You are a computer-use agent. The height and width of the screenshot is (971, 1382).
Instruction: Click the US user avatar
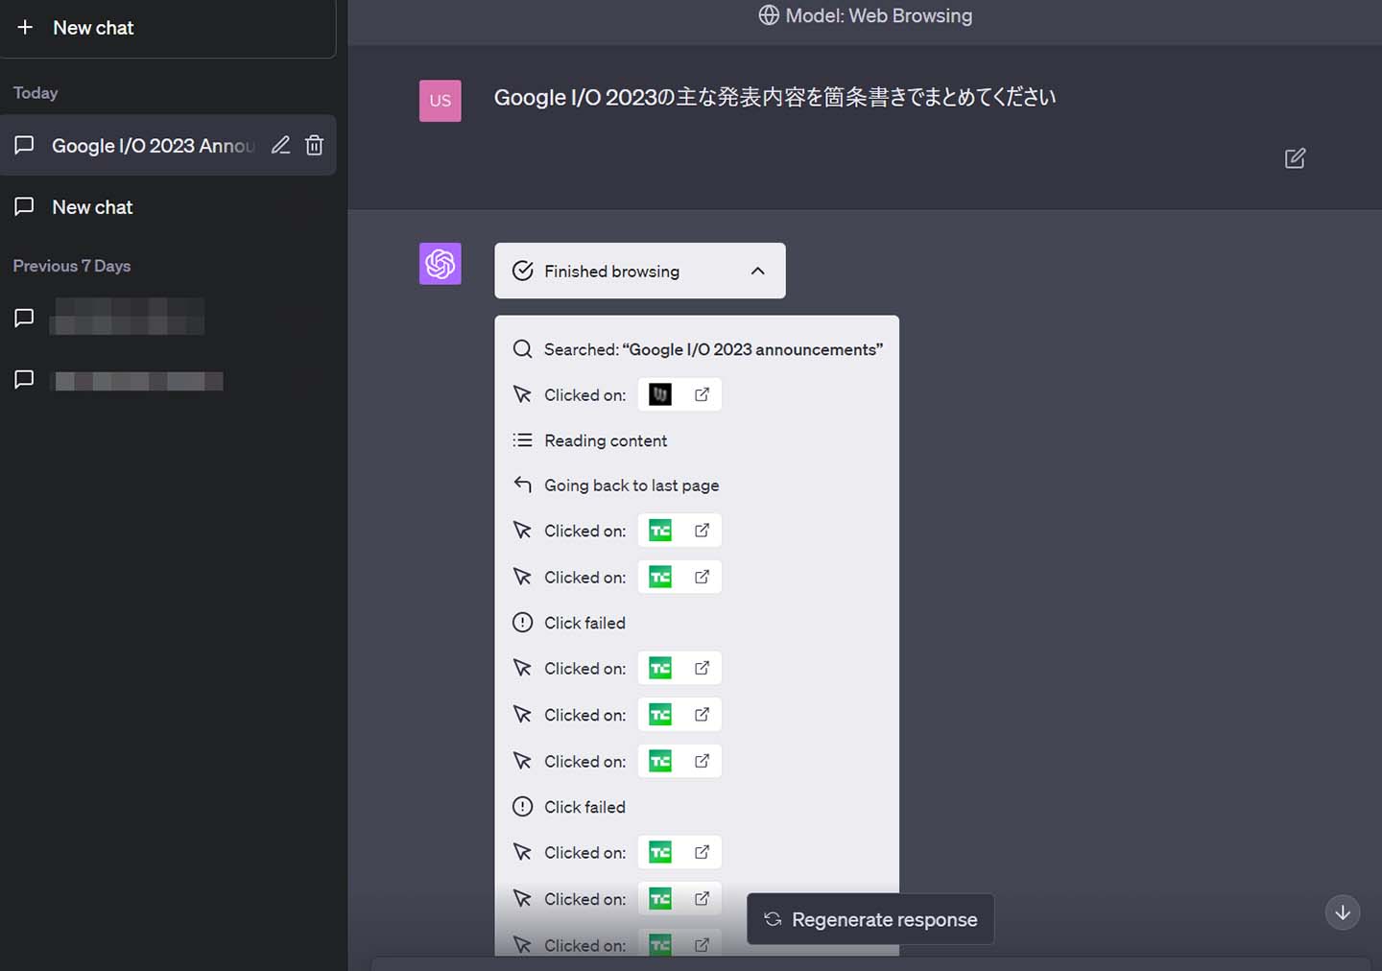(441, 101)
